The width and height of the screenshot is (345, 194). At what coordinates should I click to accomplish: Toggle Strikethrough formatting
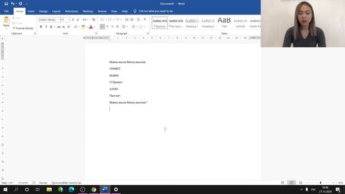(59, 27)
